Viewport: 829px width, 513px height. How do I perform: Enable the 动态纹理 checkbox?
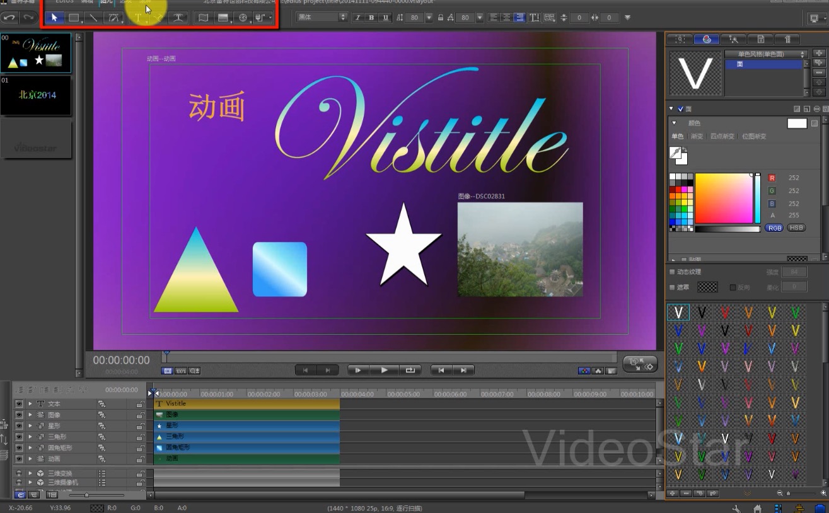click(672, 272)
